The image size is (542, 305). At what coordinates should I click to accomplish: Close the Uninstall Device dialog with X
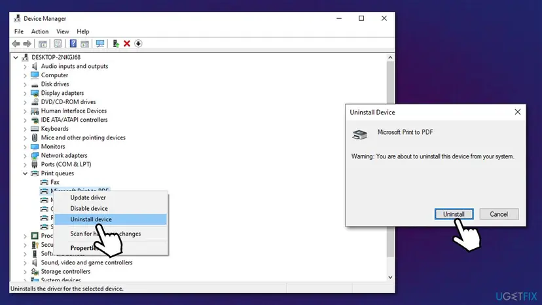click(518, 112)
